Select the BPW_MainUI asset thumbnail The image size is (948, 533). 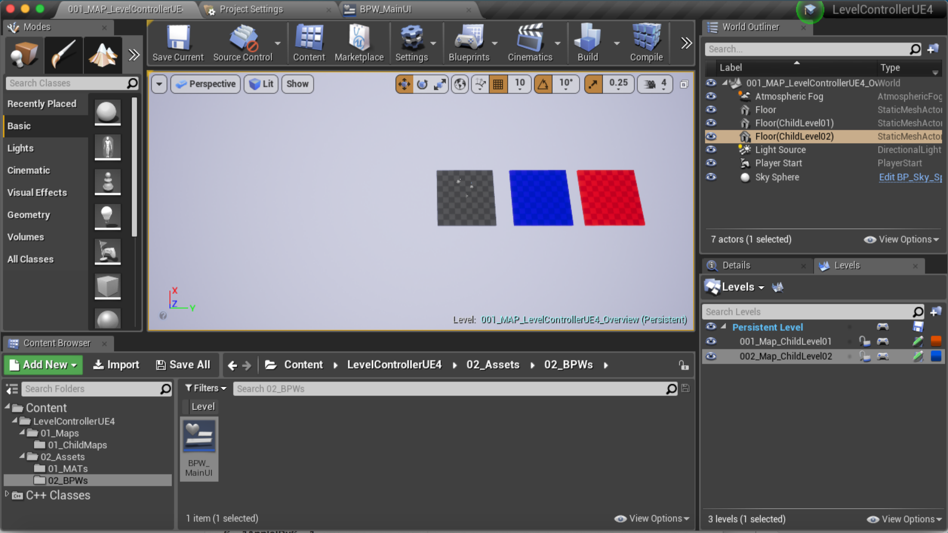click(199, 436)
